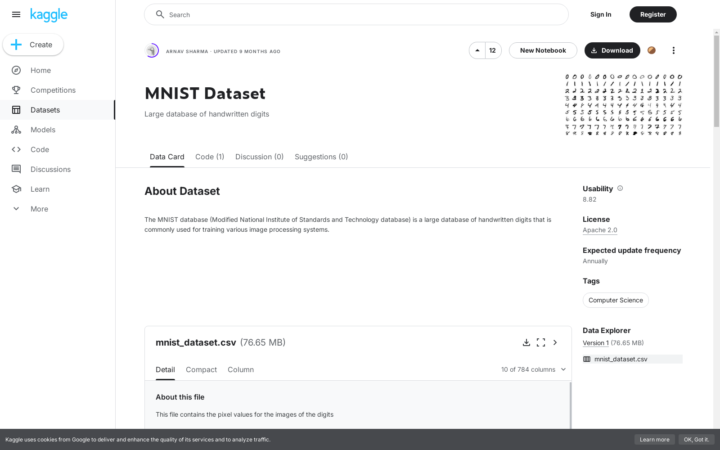Click the About this file heading
This screenshot has height=450, width=720.
click(180, 397)
